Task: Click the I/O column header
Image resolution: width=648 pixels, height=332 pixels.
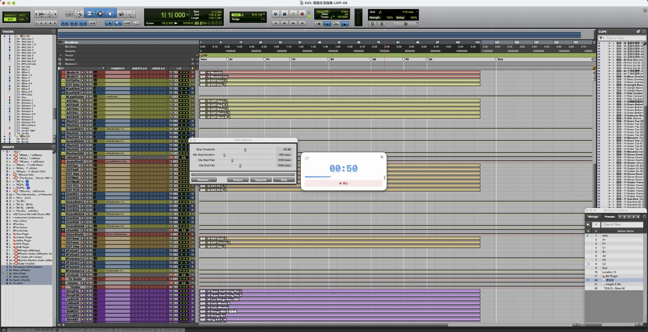Action: click(179, 68)
